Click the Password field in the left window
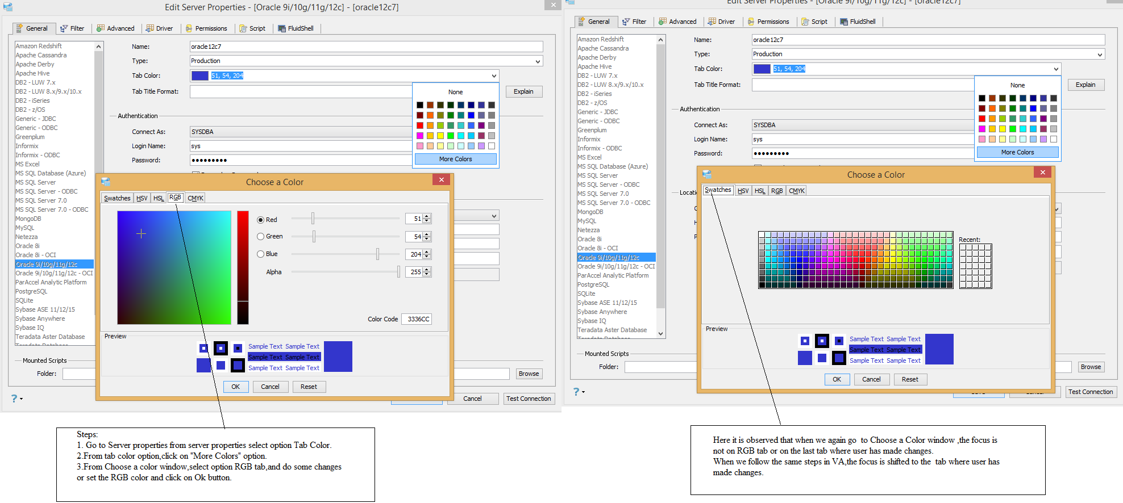Viewport: 1123px width, 503px height. click(301, 160)
